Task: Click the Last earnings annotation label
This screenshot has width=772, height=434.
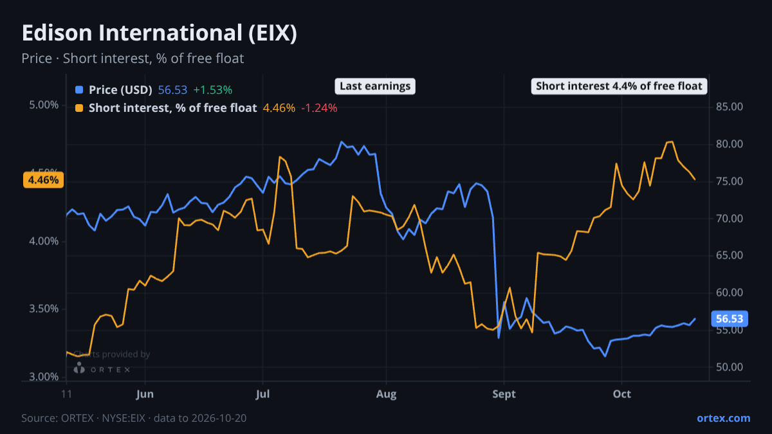Action: tap(375, 86)
